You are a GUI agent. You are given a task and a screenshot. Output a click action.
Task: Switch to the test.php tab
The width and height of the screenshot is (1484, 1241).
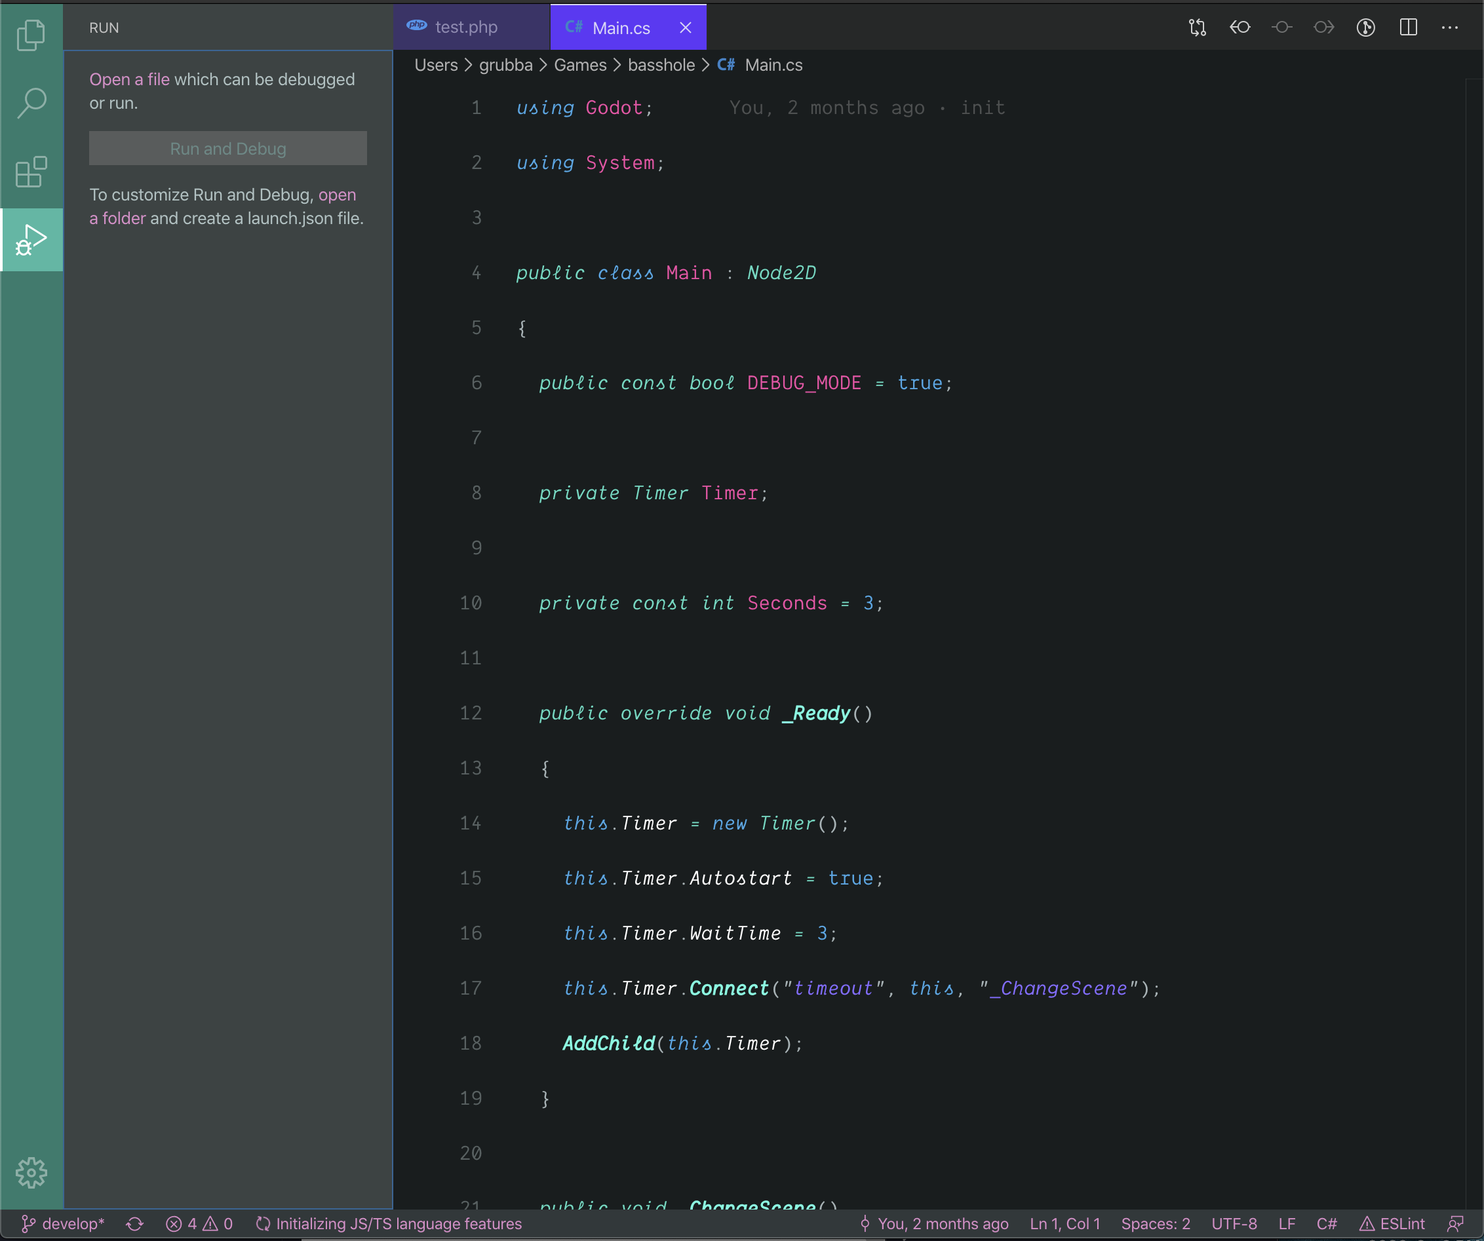(465, 28)
